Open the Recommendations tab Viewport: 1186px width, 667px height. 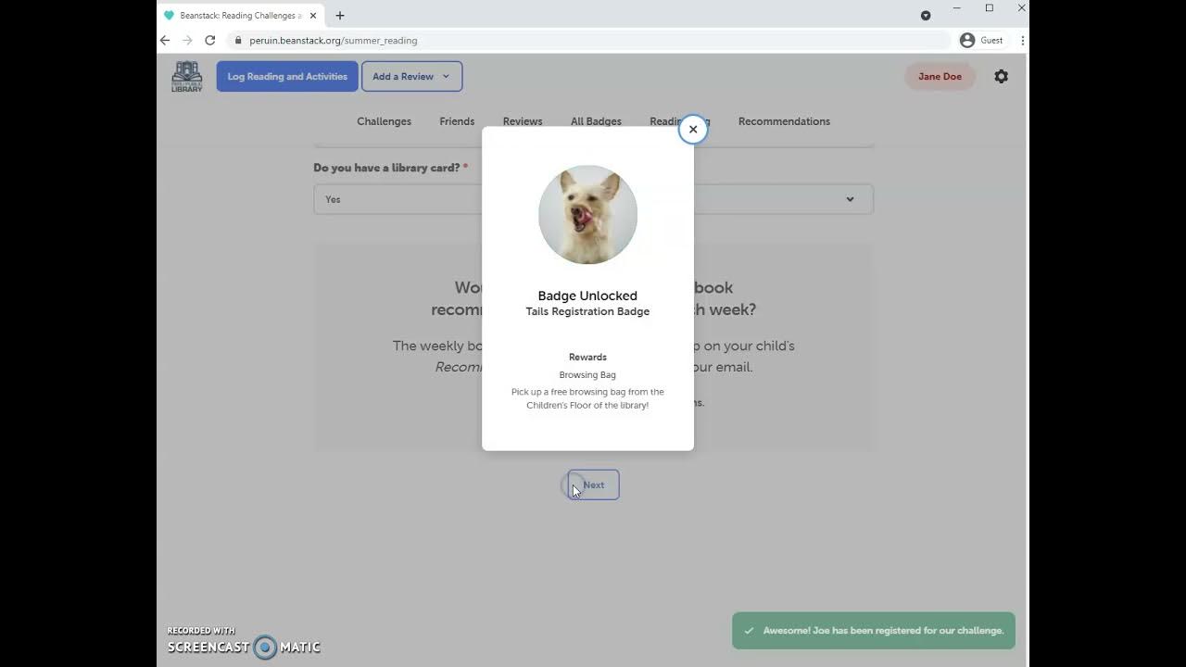(784, 121)
